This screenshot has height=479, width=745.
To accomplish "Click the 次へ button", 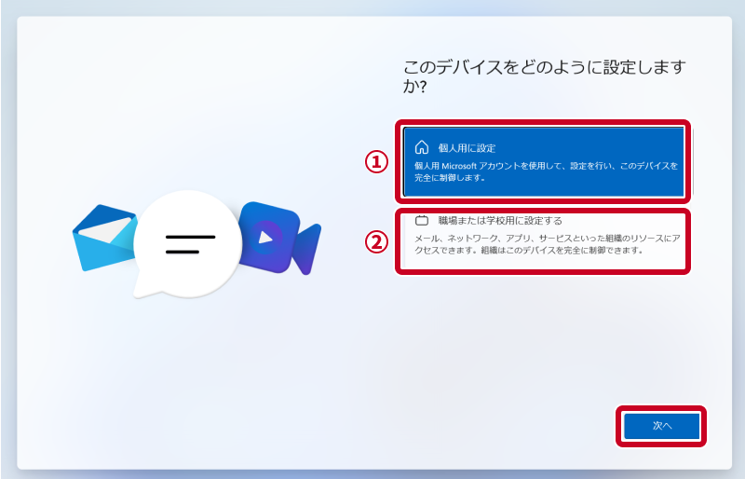I will pos(661,426).
